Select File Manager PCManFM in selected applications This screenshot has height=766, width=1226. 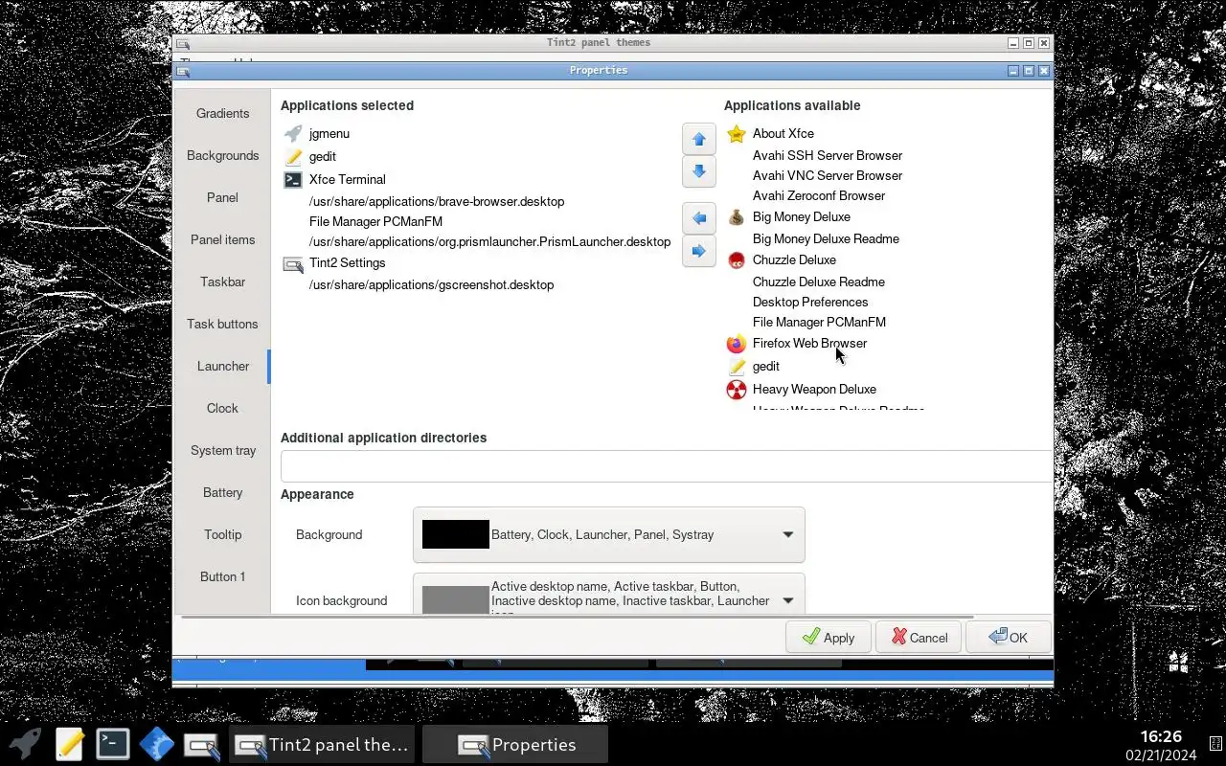[375, 221]
